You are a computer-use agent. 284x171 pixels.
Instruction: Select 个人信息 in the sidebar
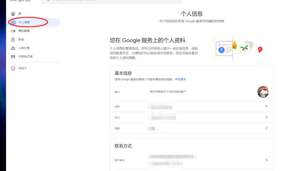point(34,22)
